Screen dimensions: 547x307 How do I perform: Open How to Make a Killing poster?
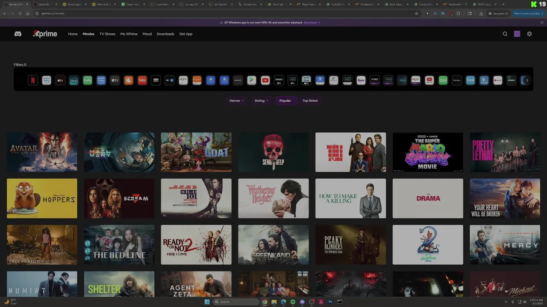(350, 198)
